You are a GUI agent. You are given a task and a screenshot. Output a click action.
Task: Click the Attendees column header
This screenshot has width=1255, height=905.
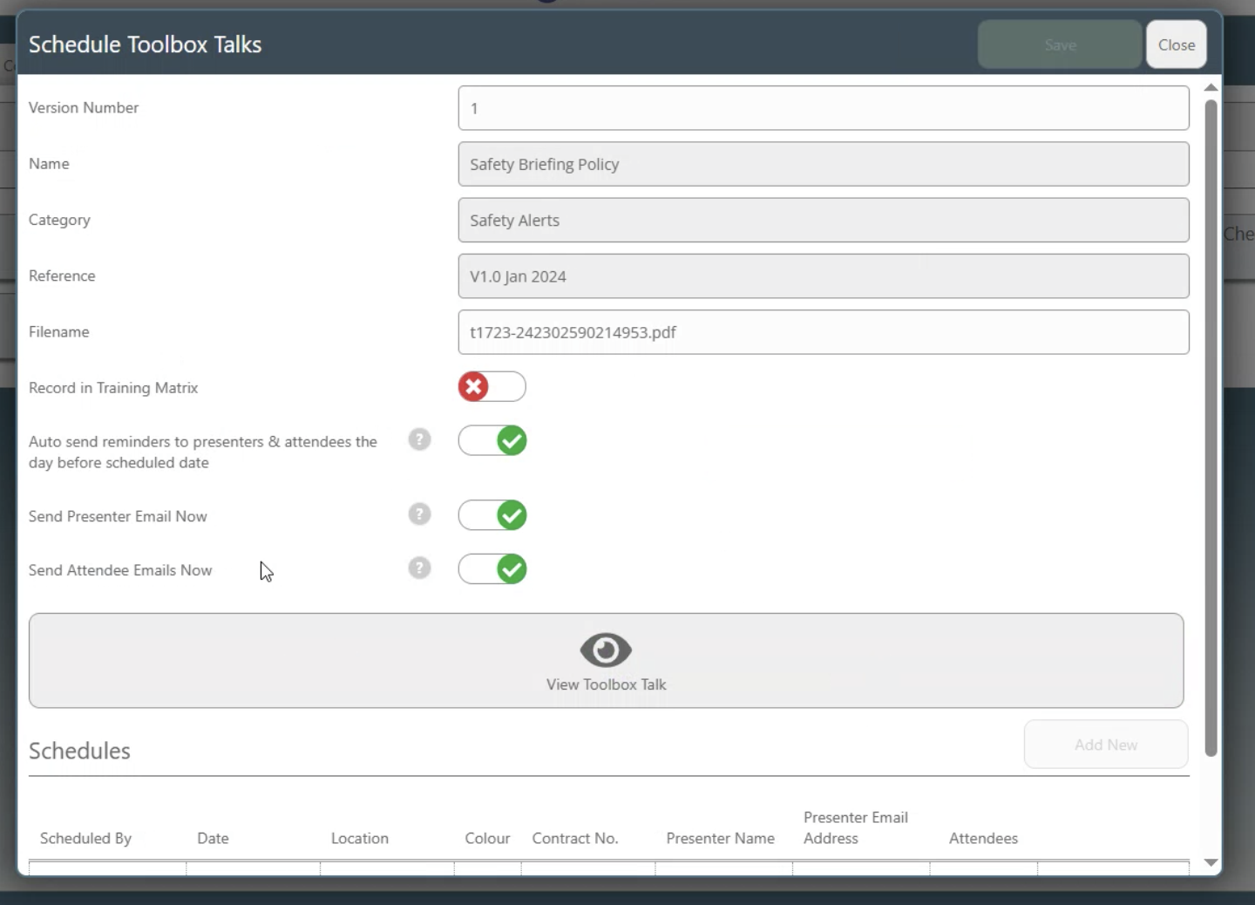point(983,838)
